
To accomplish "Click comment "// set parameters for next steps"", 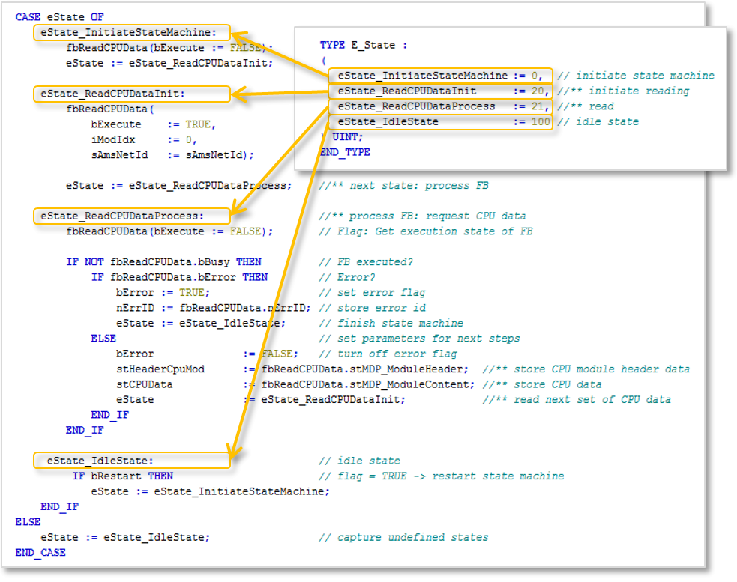I will click(419, 339).
